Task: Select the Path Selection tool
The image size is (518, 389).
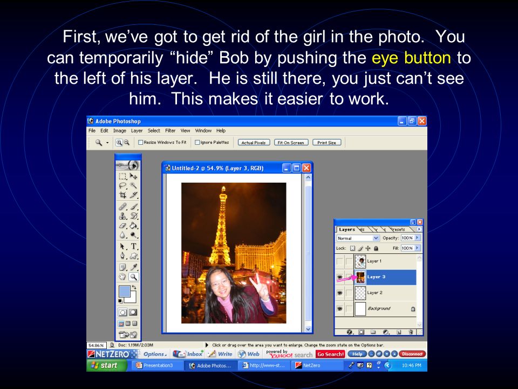Action: [122, 246]
